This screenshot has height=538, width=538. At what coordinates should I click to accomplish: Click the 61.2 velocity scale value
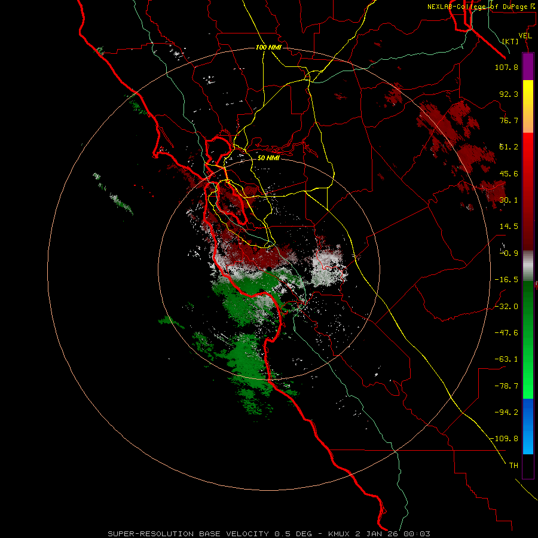[509, 147]
